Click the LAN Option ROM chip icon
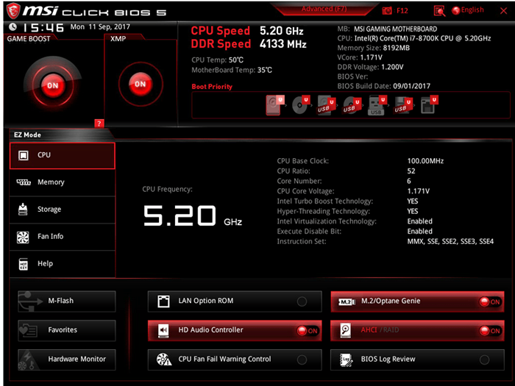515x386 pixels. [x=163, y=301]
